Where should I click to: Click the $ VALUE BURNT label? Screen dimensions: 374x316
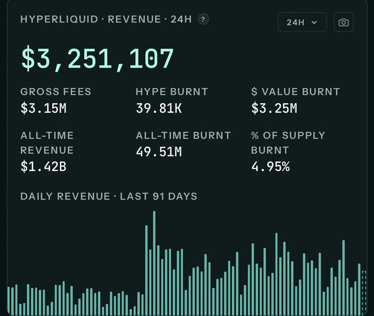click(295, 92)
